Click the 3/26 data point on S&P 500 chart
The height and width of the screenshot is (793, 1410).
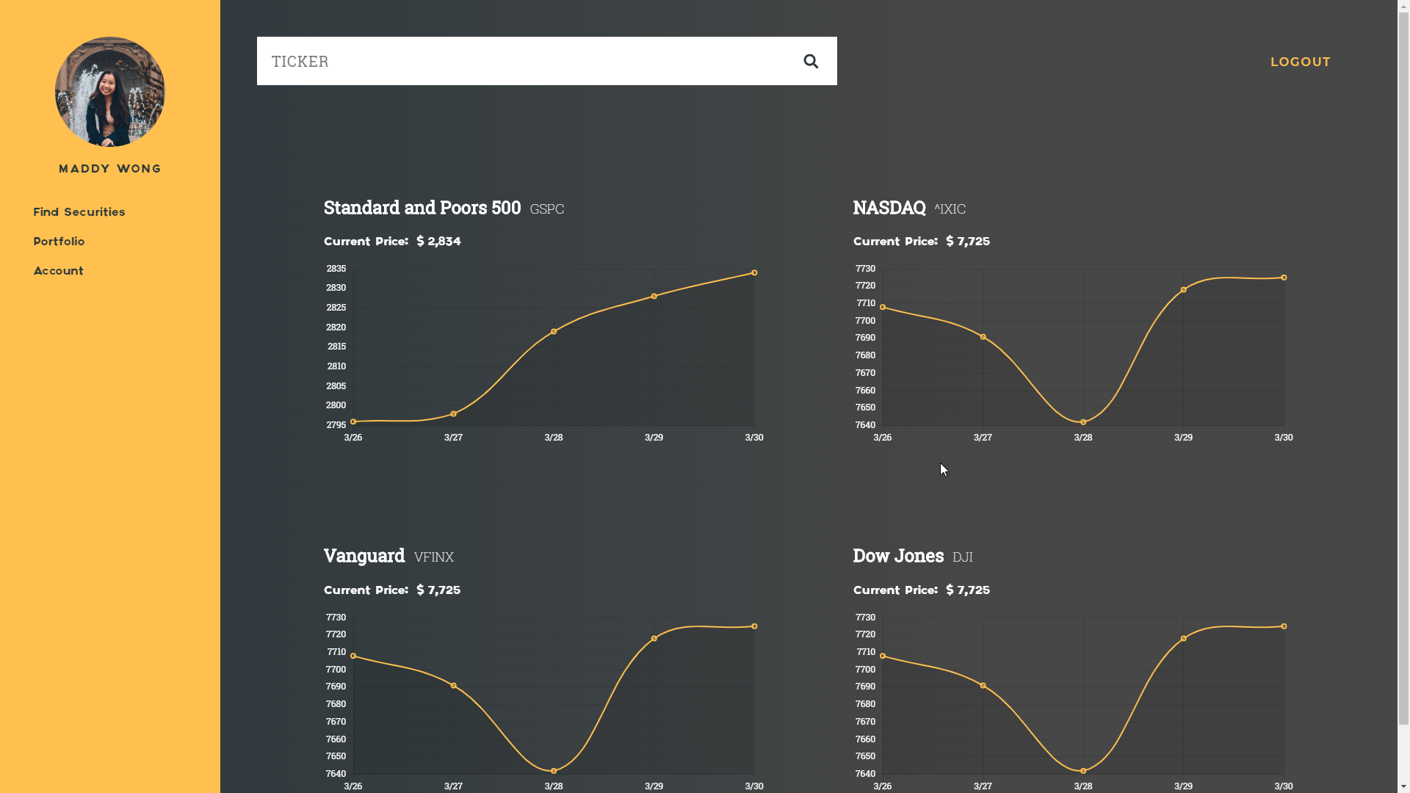coord(353,422)
